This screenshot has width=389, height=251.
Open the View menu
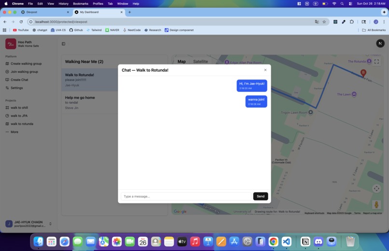coord(51,4)
